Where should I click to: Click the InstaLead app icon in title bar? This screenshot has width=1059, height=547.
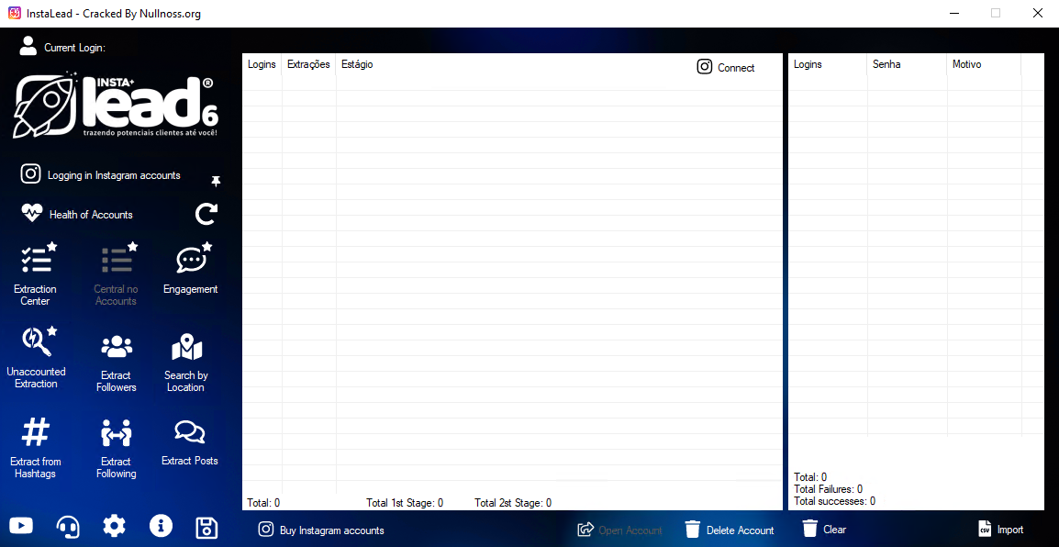(x=14, y=13)
